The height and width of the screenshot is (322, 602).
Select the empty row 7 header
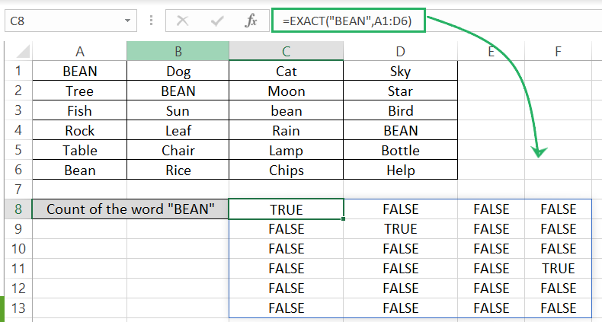(16, 190)
